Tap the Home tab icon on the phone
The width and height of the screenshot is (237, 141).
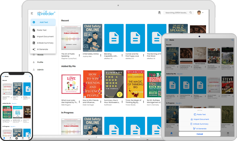click(4, 138)
